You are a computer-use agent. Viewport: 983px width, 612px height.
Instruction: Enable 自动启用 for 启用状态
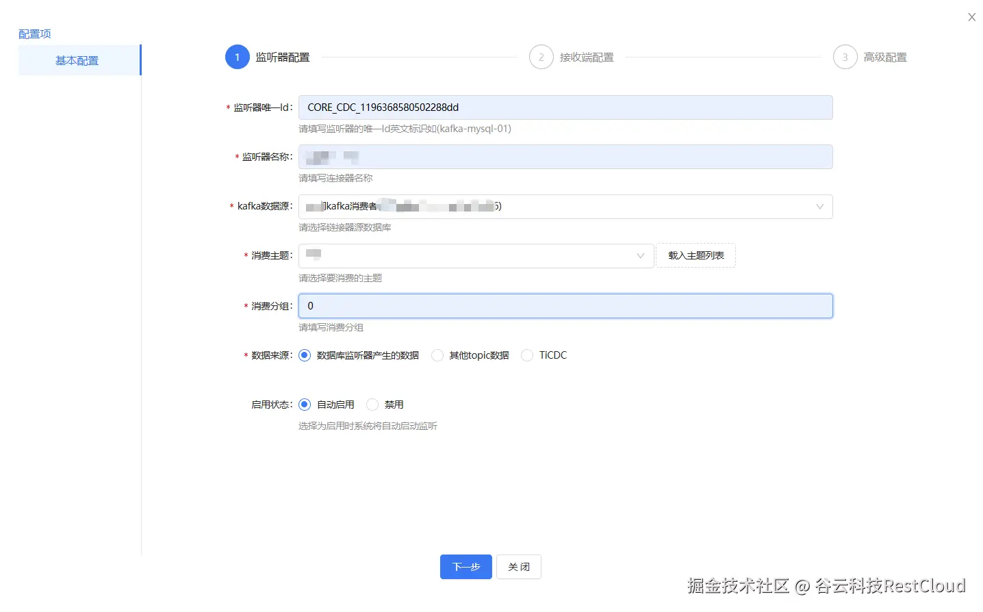[304, 405]
